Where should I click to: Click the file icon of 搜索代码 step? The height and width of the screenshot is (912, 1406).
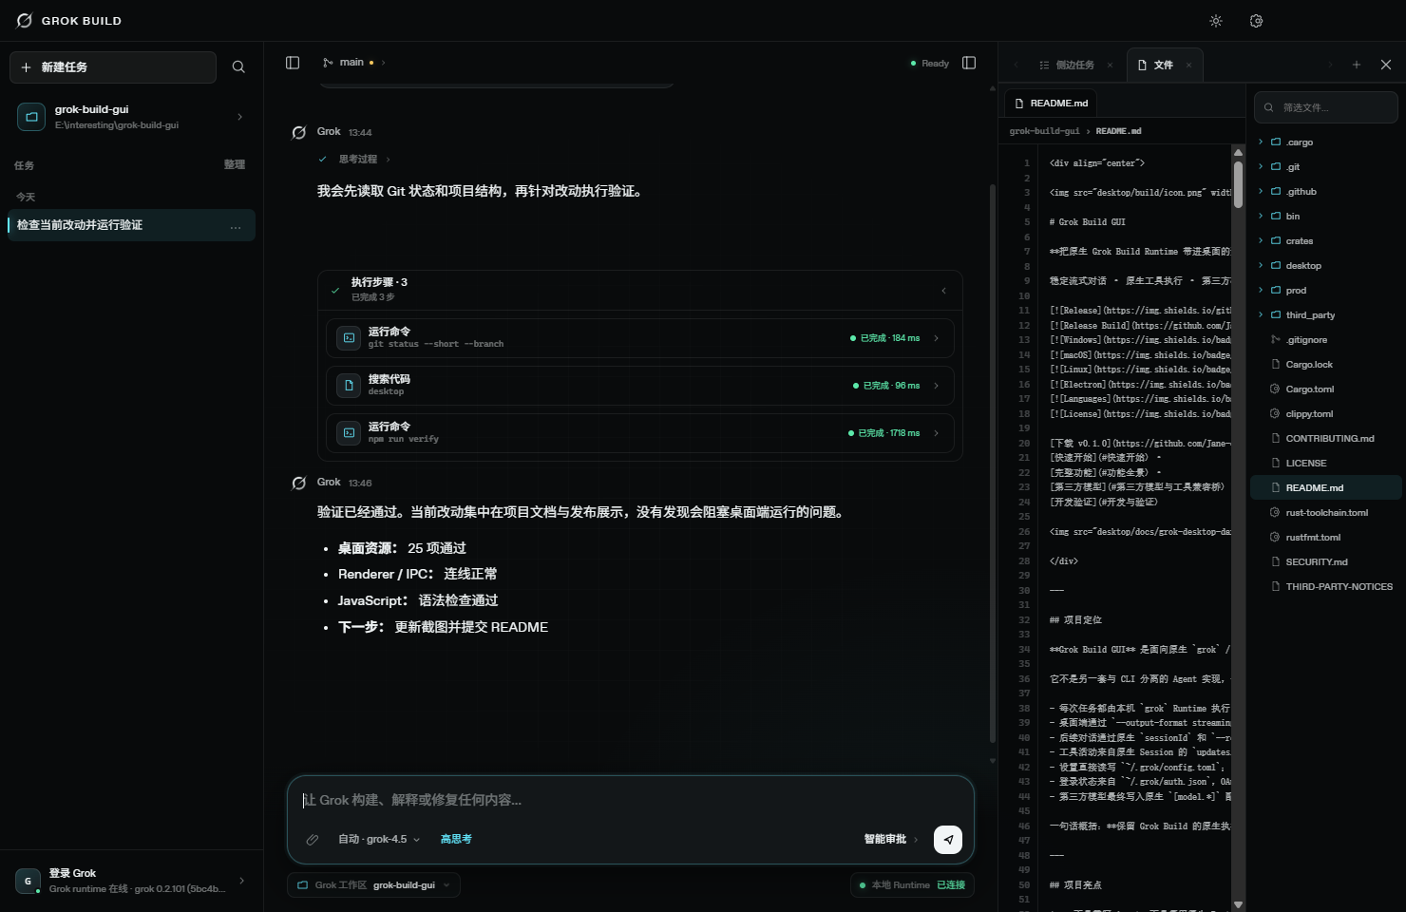(349, 386)
